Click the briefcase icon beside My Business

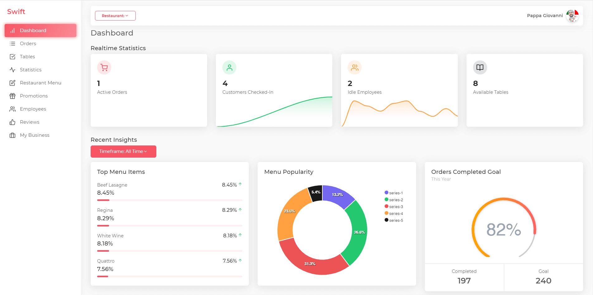[x=12, y=135]
